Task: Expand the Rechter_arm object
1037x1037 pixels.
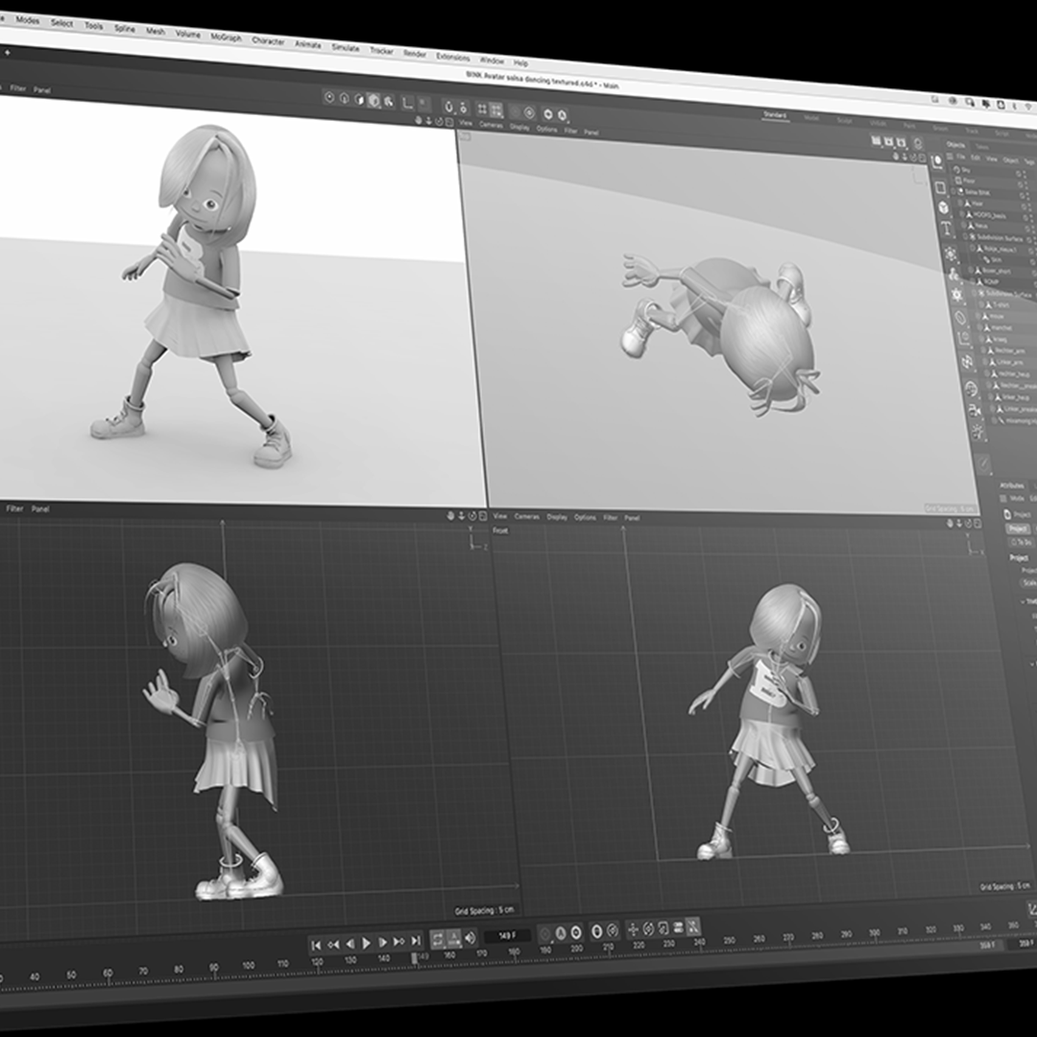Action: 985,350
